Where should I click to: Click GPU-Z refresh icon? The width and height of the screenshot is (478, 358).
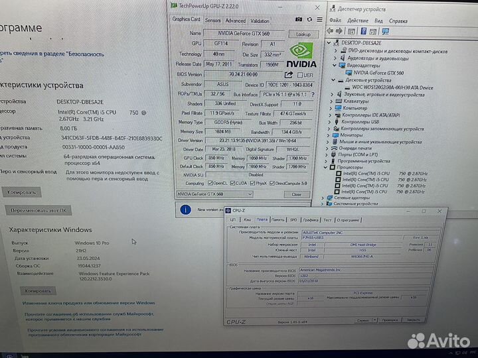[309, 19]
